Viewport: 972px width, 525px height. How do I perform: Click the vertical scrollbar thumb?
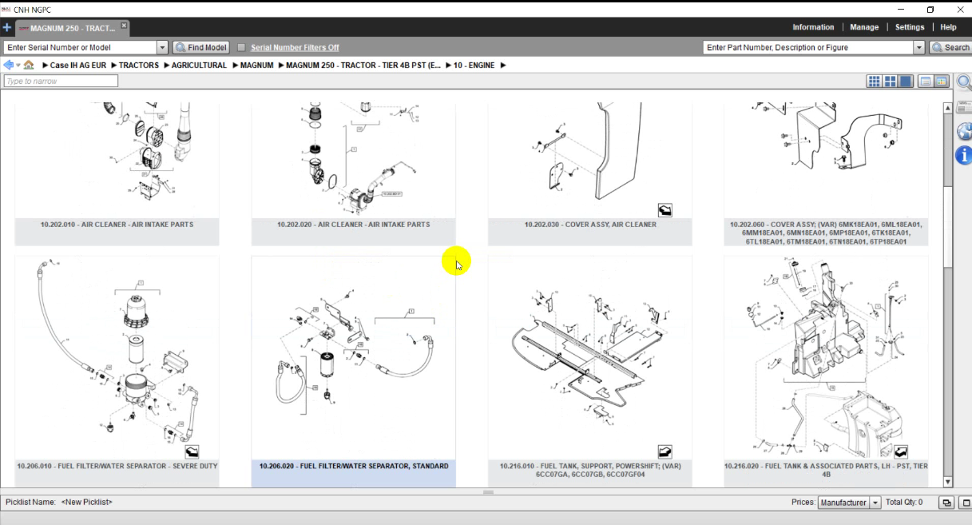[x=948, y=228]
